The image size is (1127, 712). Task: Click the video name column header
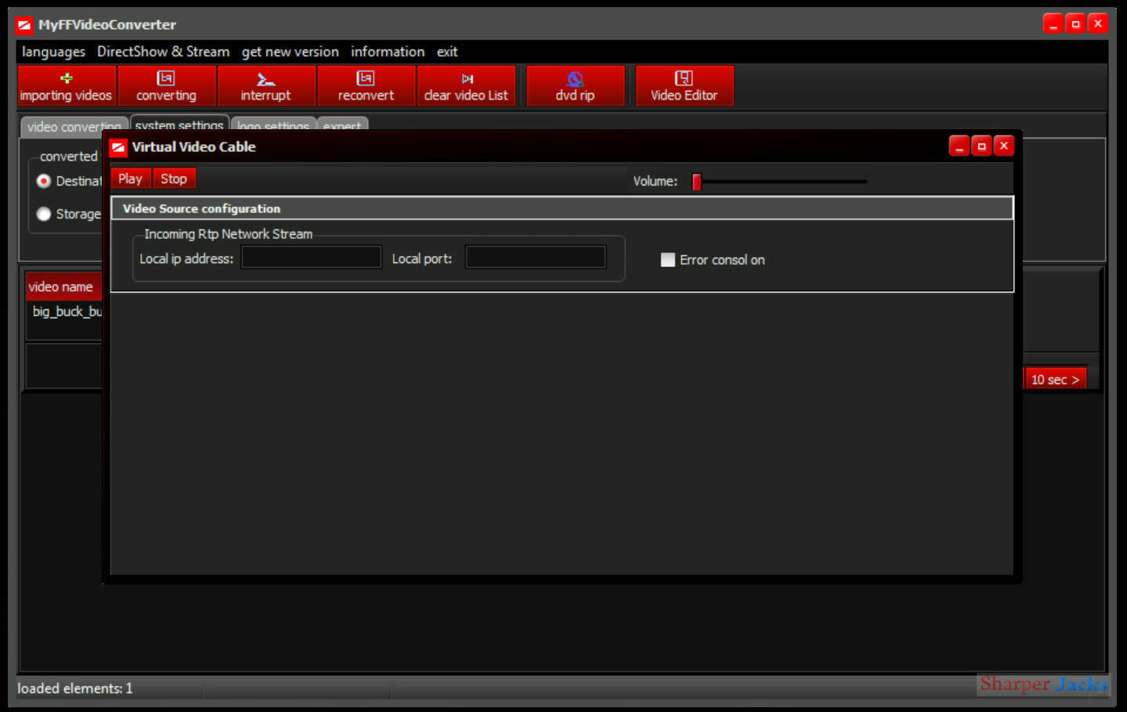pyautogui.click(x=64, y=287)
